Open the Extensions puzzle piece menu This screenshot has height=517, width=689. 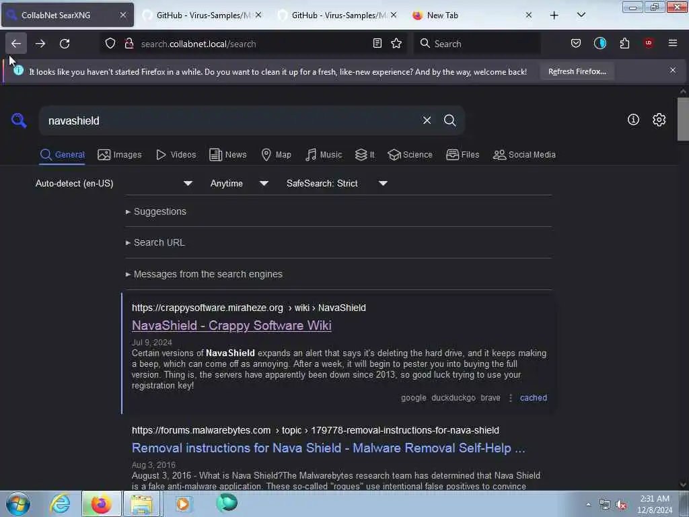624,44
